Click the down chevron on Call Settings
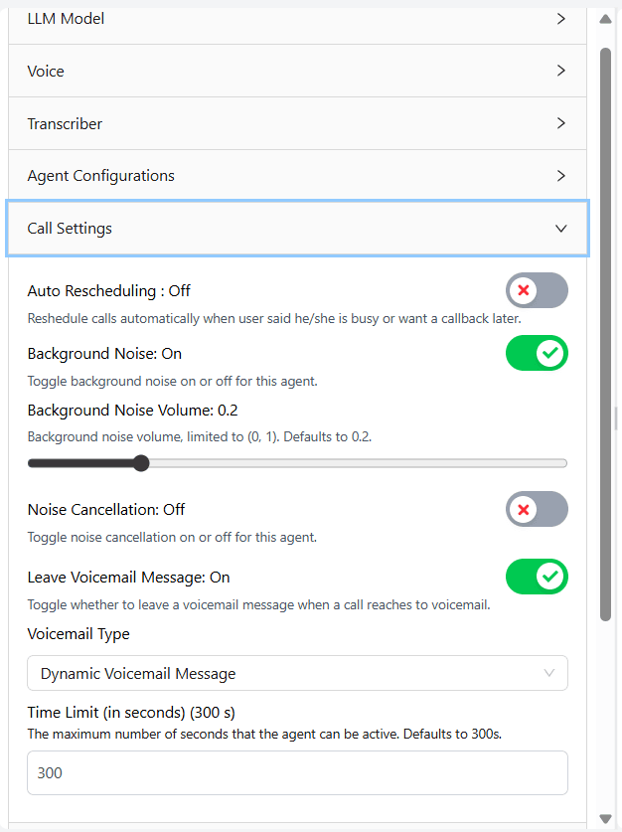The height and width of the screenshot is (832, 622). [561, 229]
